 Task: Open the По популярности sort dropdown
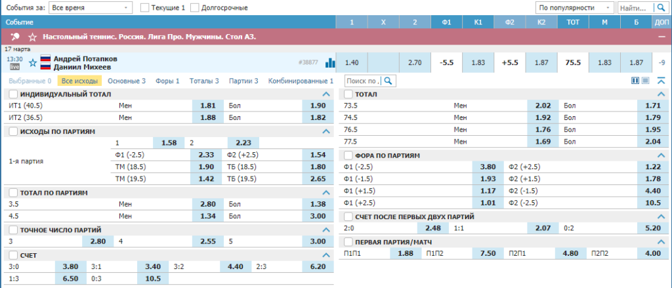point(576,7)
